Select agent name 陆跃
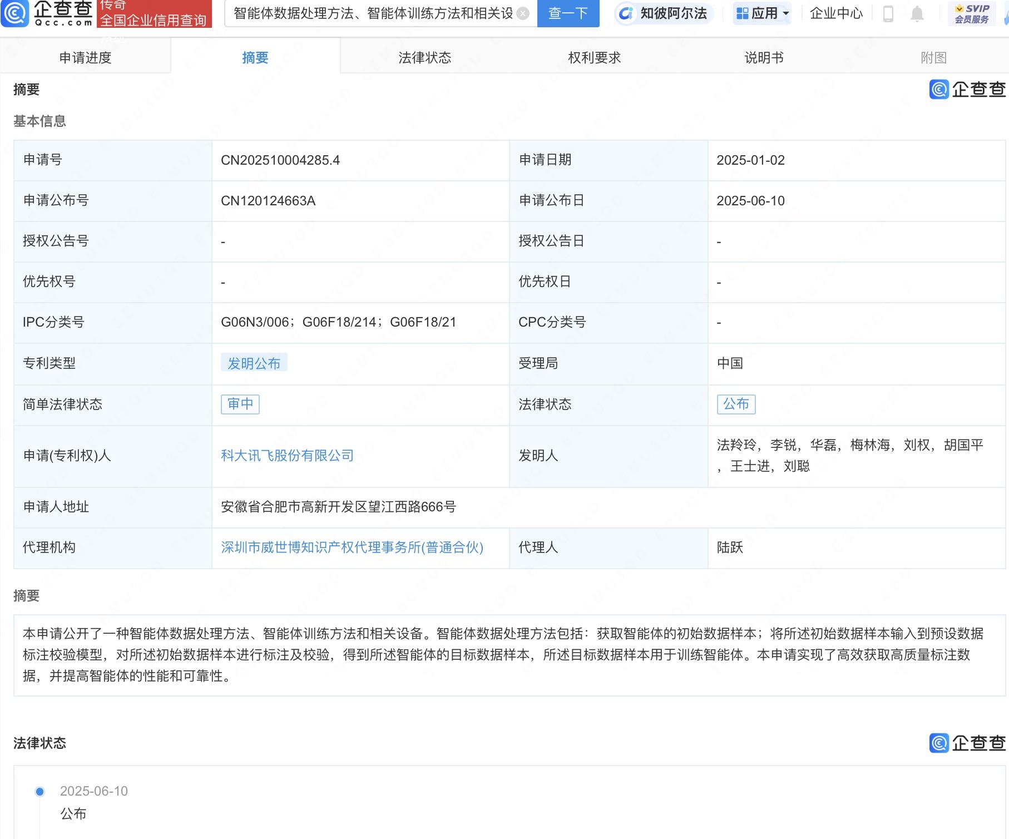The height and width of the screenshot is (839, 1009). point(730,547)
